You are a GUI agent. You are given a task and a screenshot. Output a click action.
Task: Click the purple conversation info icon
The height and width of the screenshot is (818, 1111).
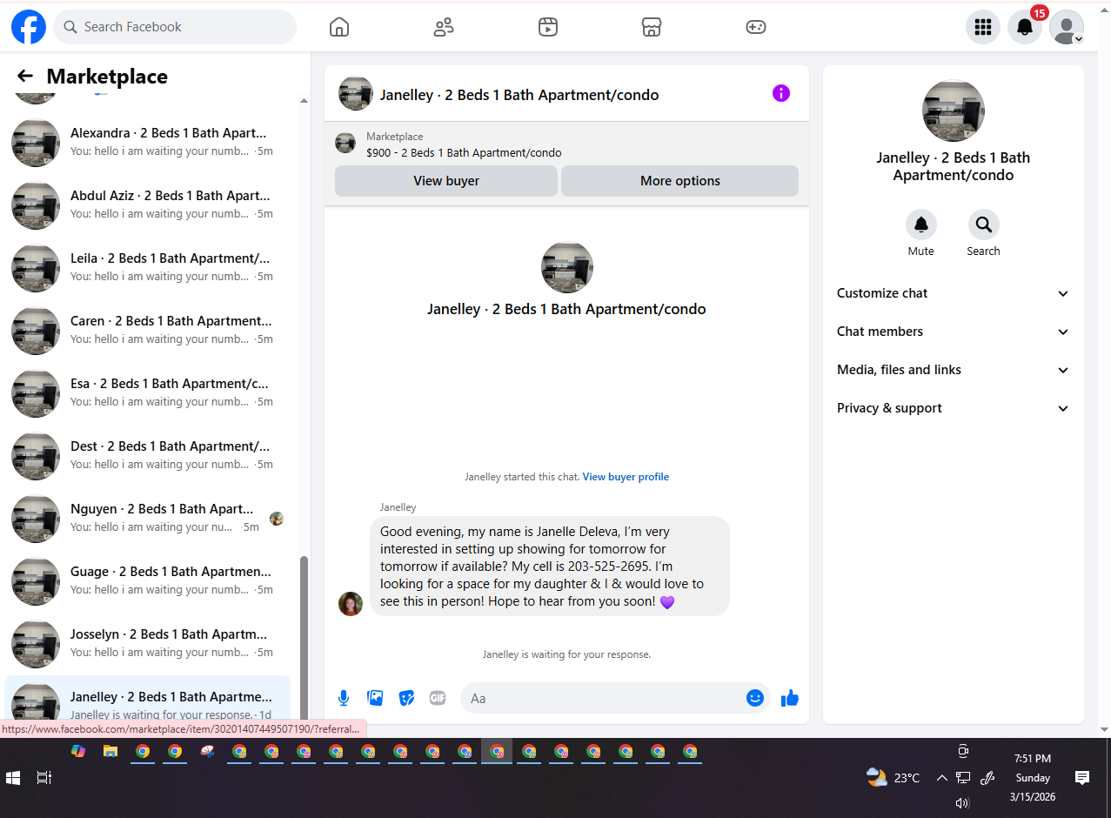pyautogui.click(x=781, y=93)
